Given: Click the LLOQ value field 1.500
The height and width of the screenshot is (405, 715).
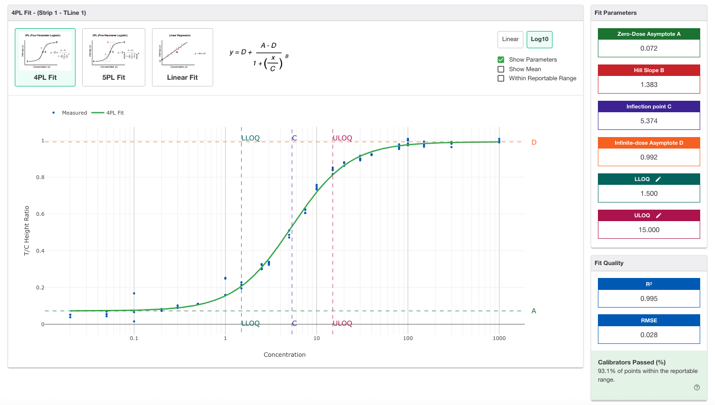Looking at the screenshot, I should (649, 193).
